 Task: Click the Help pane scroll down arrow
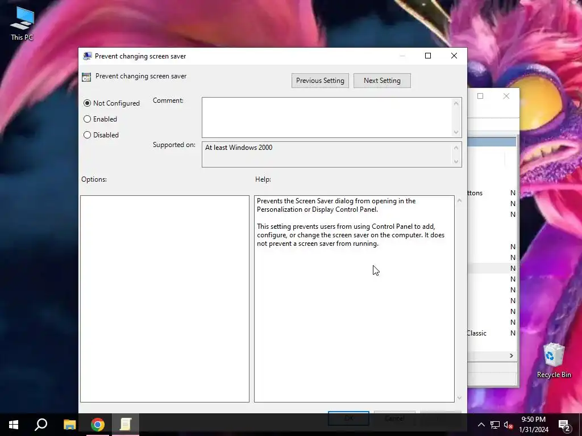(x=459, y=398)
